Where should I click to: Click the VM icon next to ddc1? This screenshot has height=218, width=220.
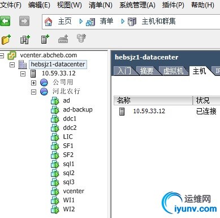coord(55,119)
